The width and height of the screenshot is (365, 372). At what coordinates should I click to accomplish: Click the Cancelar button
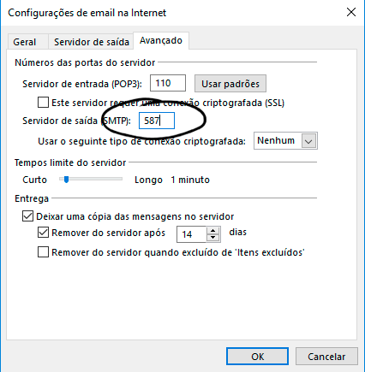click(x=326, y=357)
